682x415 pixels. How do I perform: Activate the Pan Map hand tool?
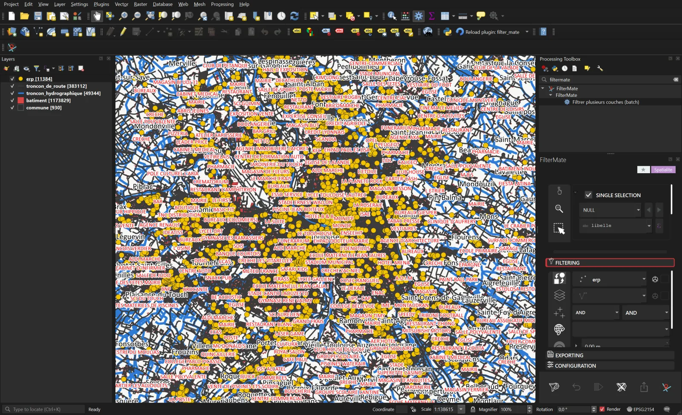pos(97,16)
